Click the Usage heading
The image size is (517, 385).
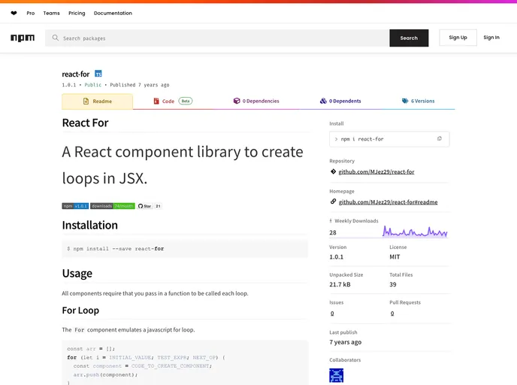(77, 274)
